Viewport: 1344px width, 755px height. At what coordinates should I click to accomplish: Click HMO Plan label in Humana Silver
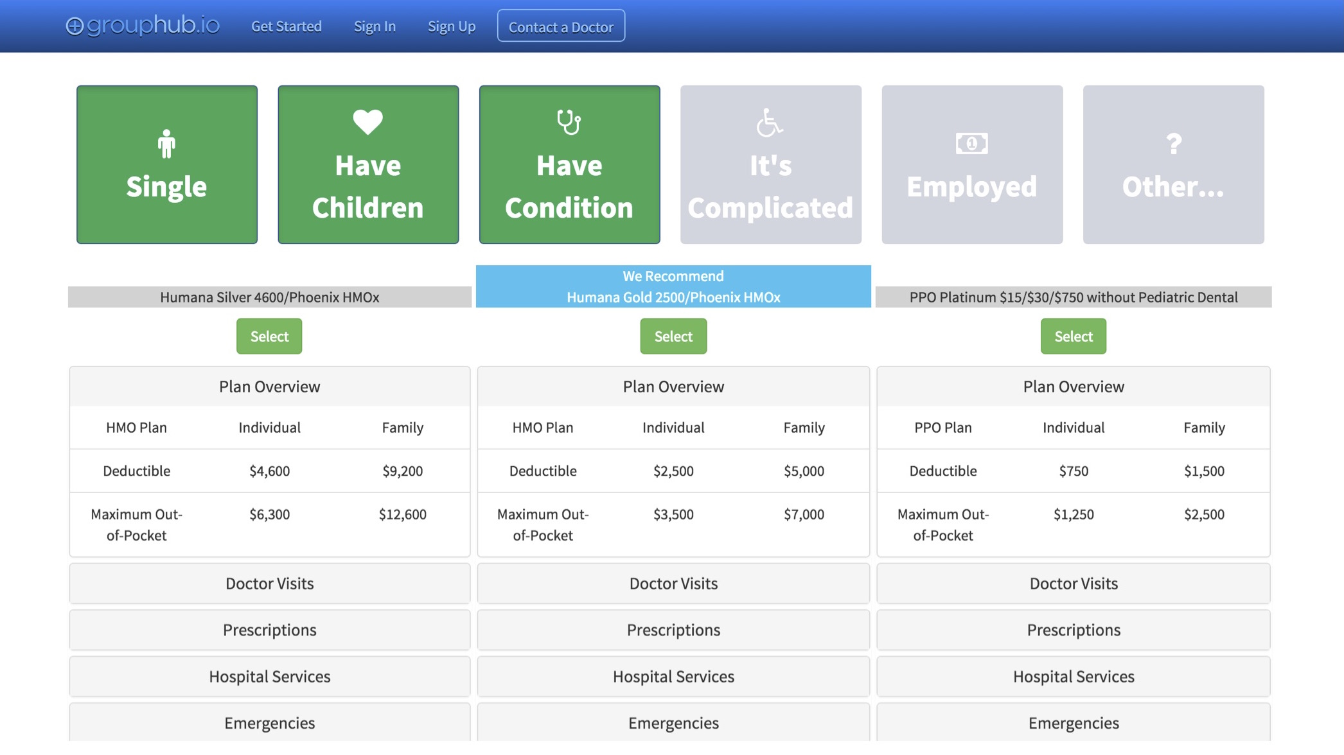click(136, 428)
